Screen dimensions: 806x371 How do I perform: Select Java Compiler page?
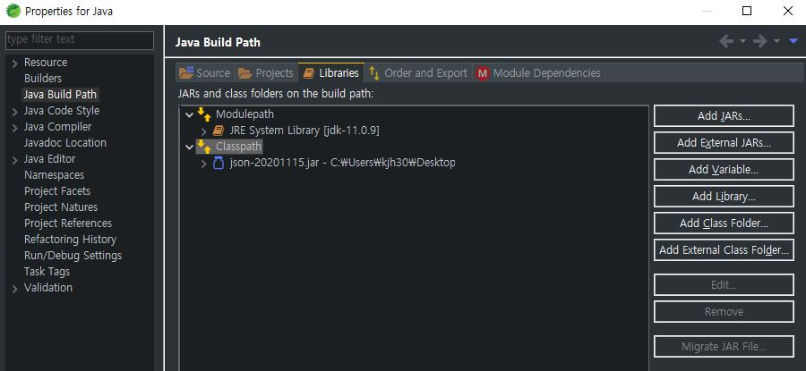pyautogui.click(x=57, y=126)
